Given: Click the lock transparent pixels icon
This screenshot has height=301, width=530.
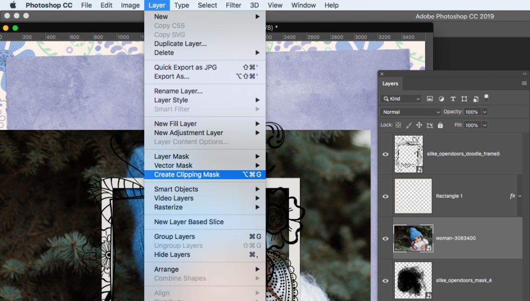Looking at the screenshot, I should [x=398, y=125].
